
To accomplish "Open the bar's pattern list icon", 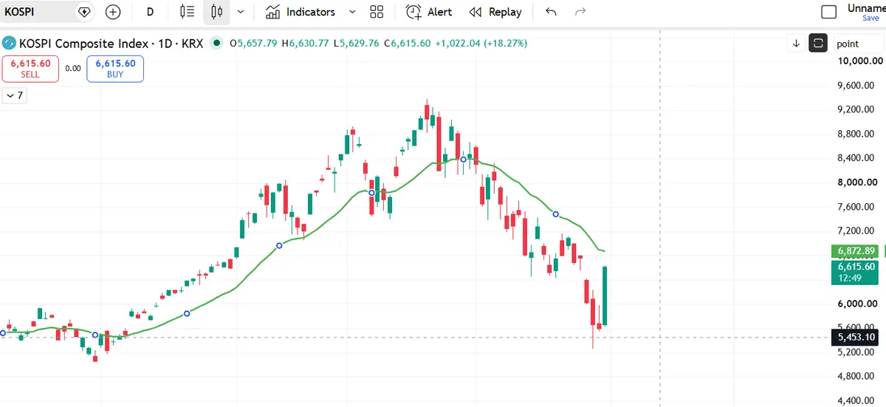I will 188,12.
